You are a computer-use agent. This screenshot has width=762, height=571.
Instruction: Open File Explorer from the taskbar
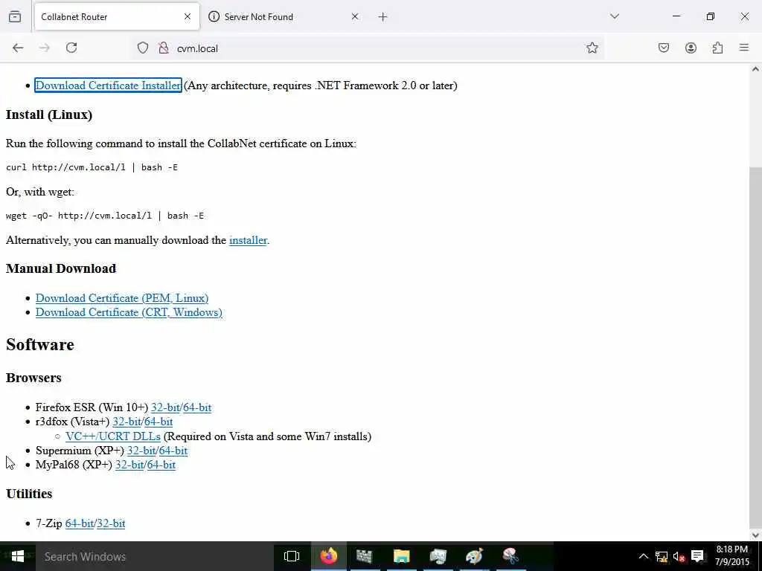tap(401, 556)
